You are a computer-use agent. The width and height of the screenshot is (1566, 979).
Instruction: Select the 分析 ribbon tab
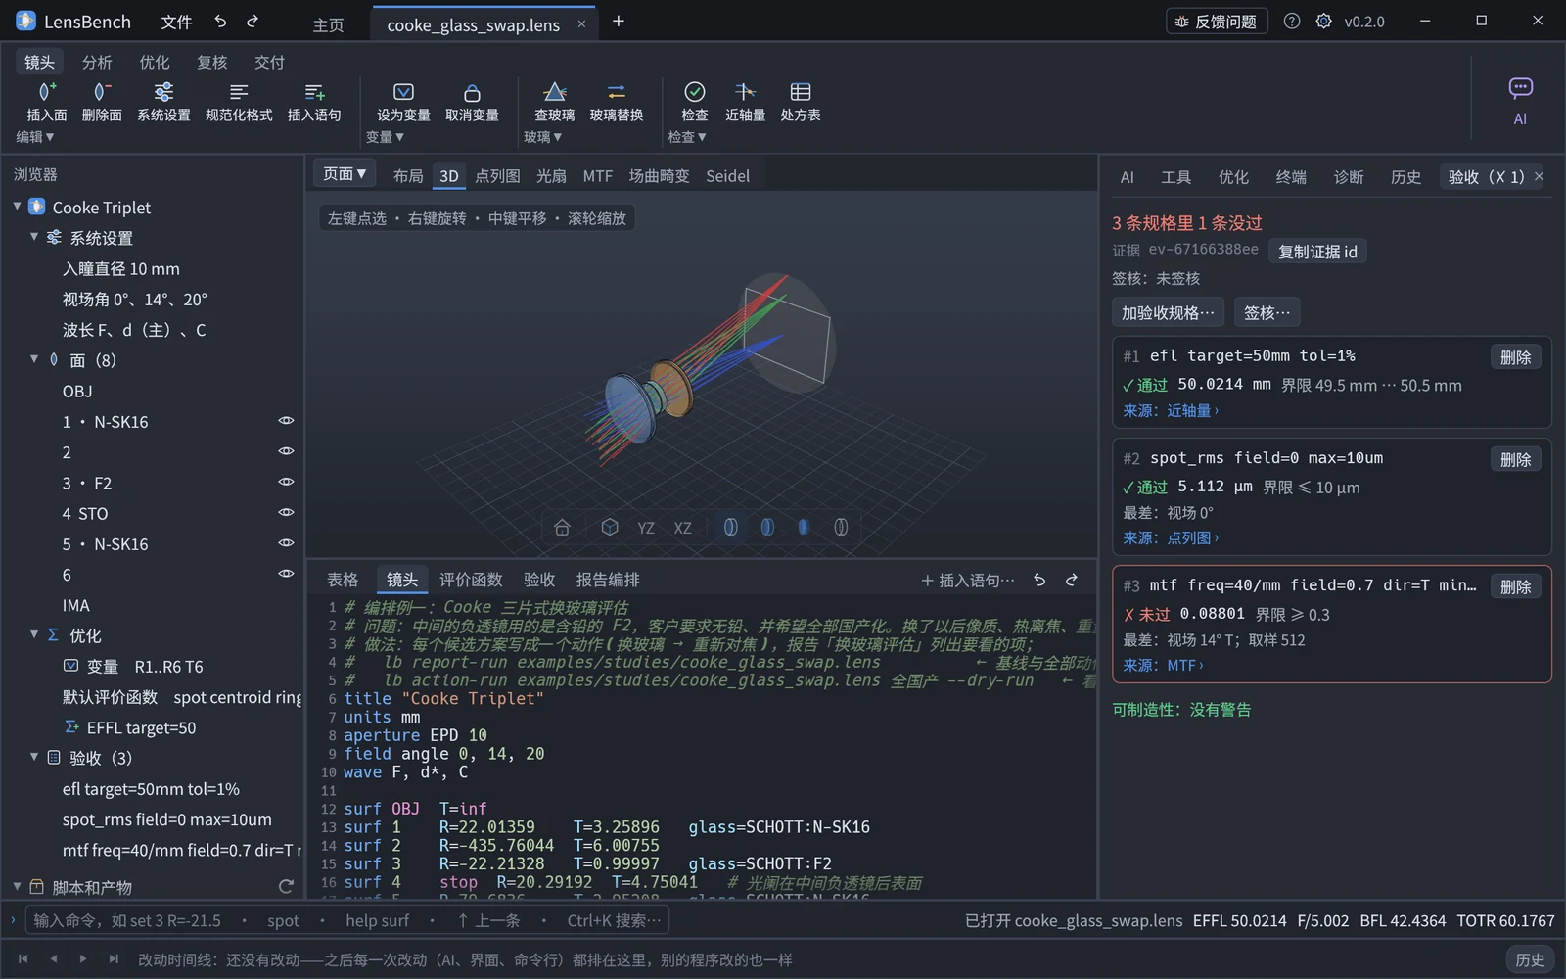[97, 62]
